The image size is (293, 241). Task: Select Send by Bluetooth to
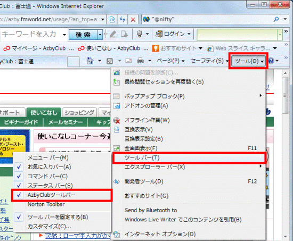[x=189, y=210]
